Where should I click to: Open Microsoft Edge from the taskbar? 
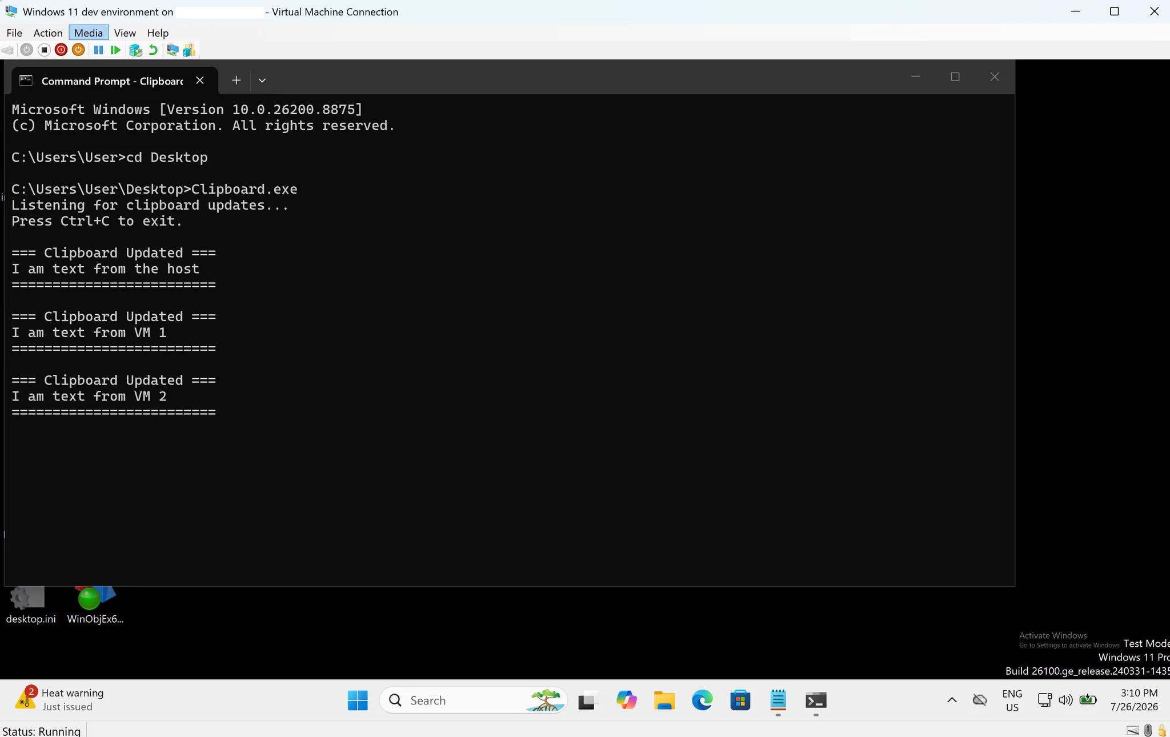[x=702, y=700]
